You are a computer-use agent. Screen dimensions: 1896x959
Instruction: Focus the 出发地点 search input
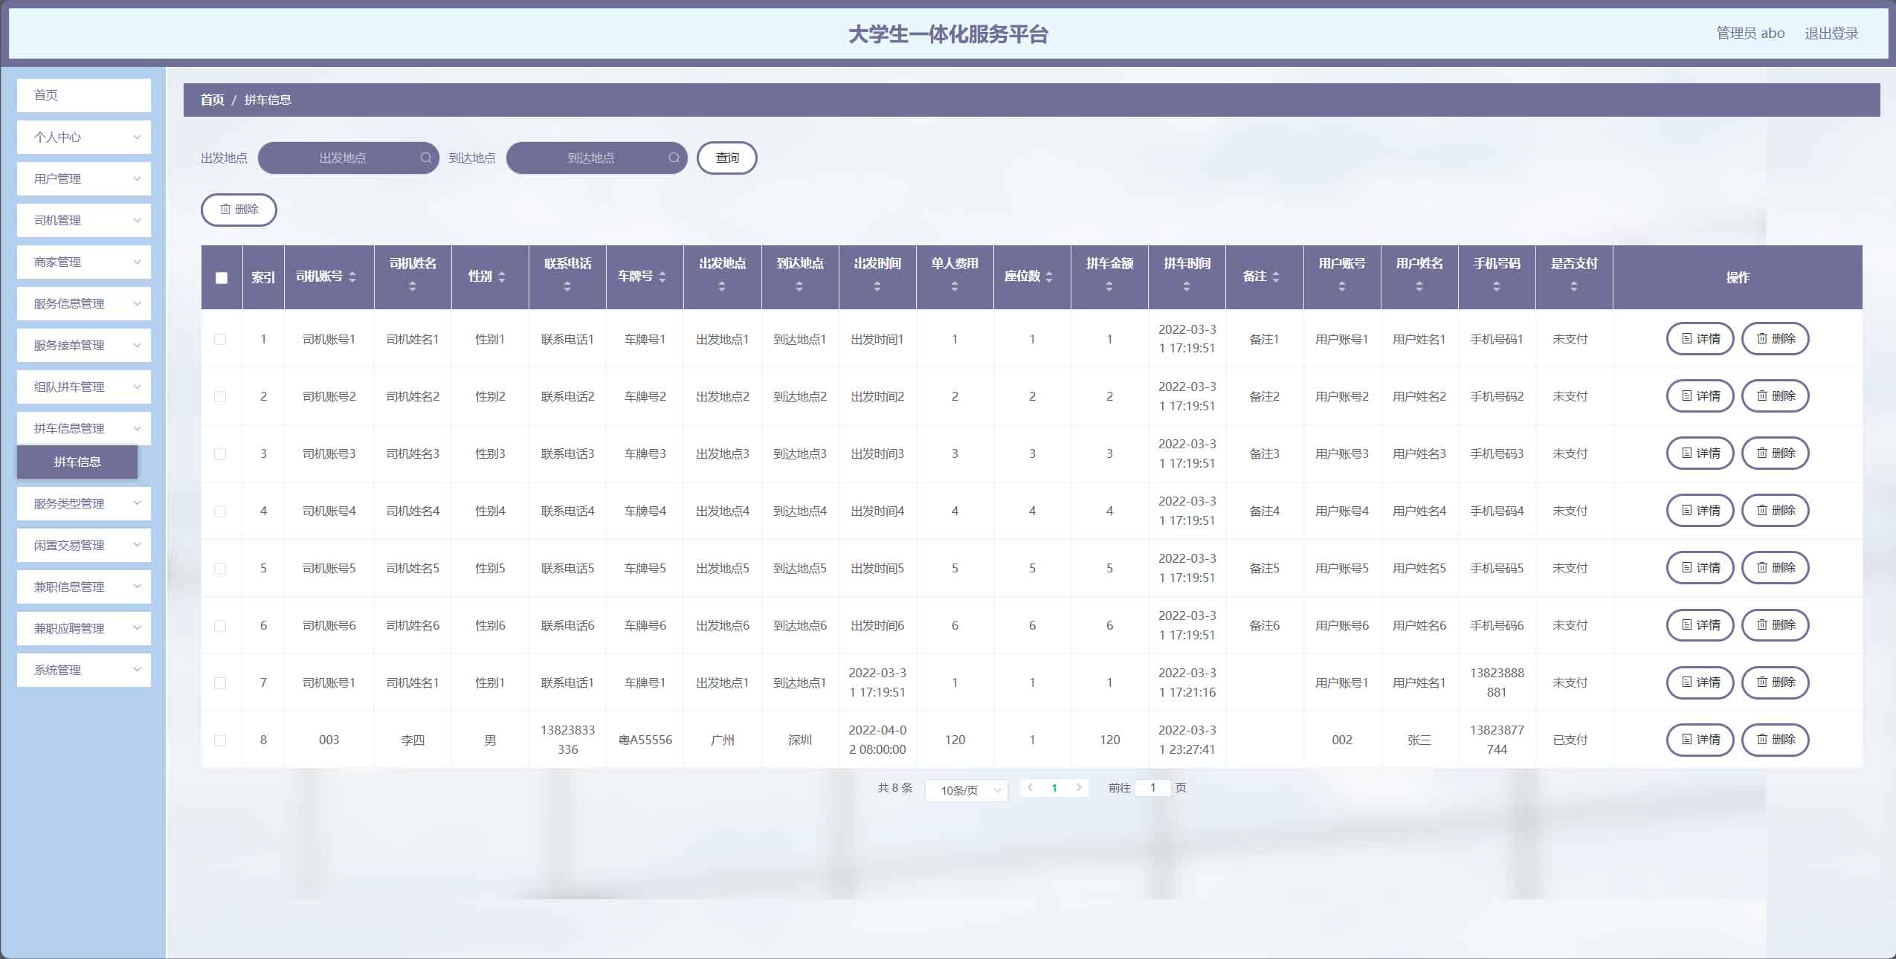coord(348,158)
